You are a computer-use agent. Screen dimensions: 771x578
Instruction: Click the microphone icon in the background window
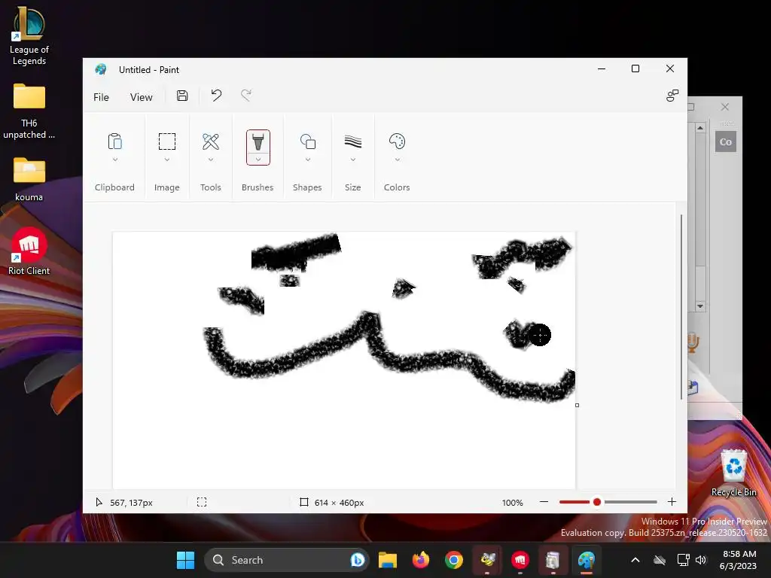coord(693,342)
